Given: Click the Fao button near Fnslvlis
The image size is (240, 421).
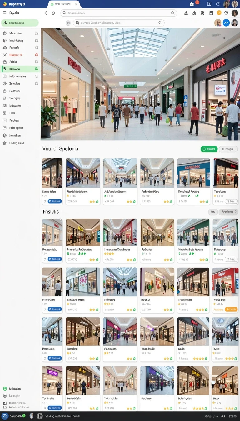Looking at the screenshot, I should pyautogui.click(x=213, y=212).
